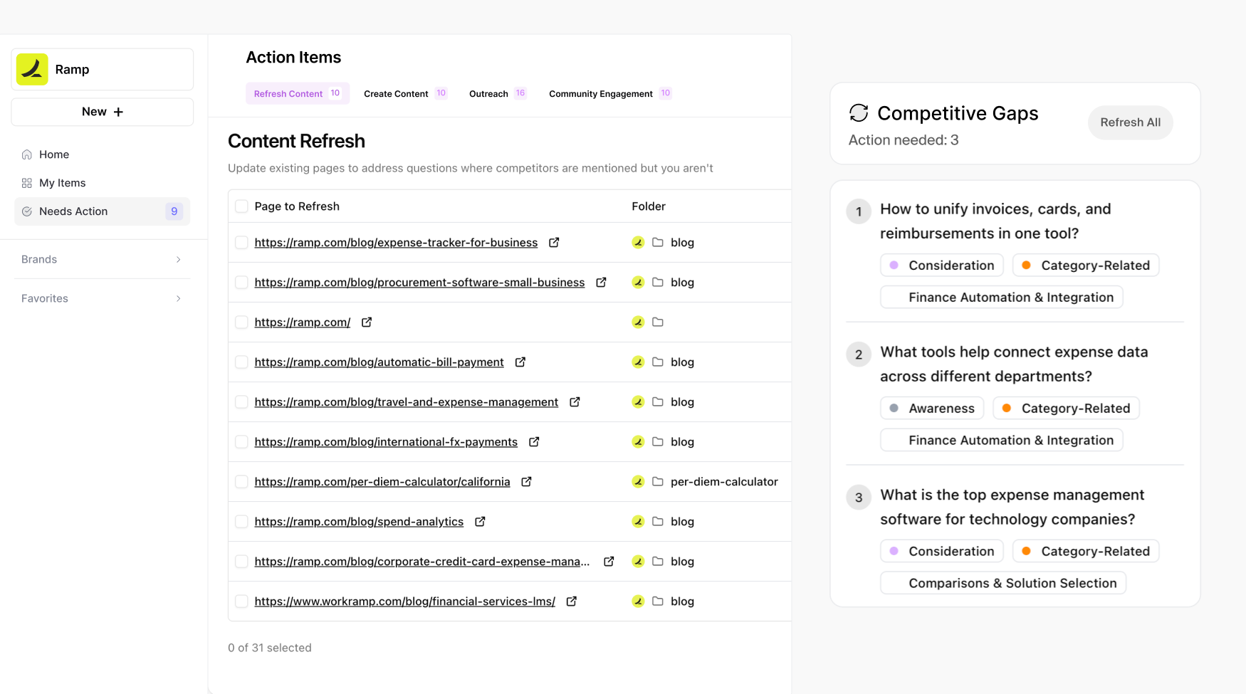Viewport: 1246px width, 694px height.
Task: Open external link icon for ramp.com homepage row
Action: [367, 322]
